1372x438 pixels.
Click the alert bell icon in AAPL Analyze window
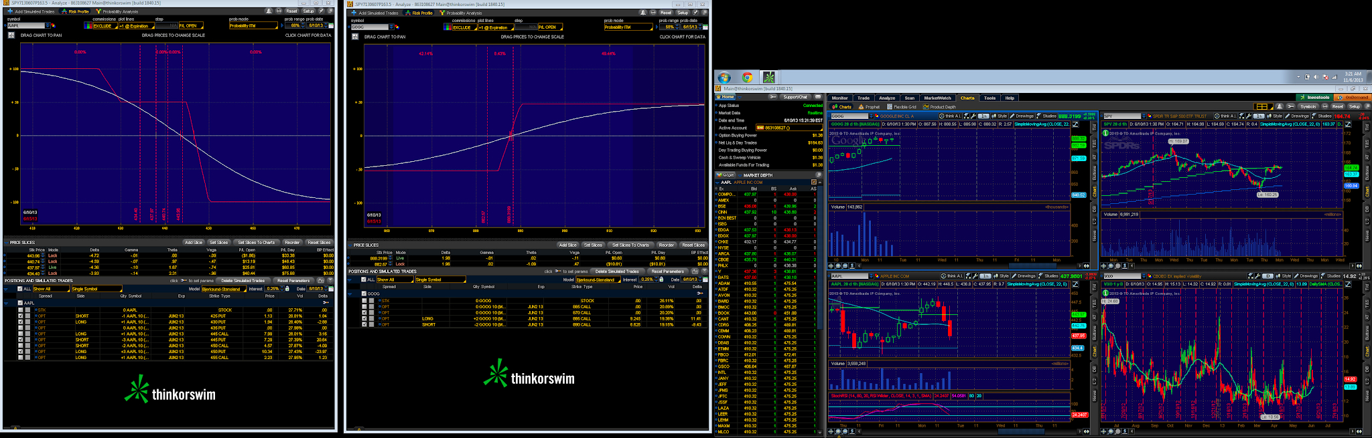click(x=269, y=11)
